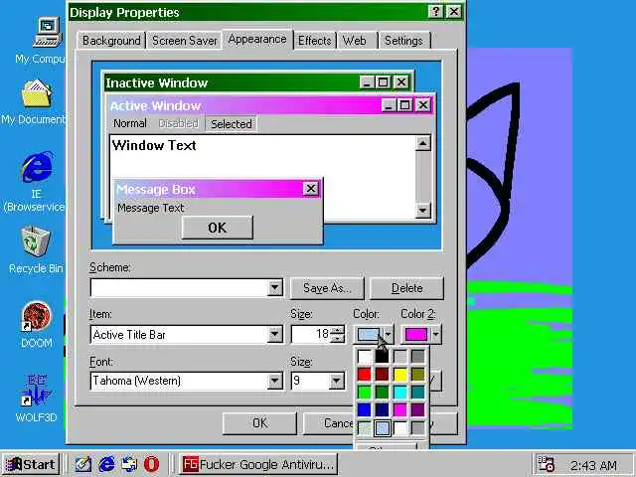Confirm with the dialog's bottom OK button
The width and height of the screenshot is (636, 477).
tap(259, 423)
